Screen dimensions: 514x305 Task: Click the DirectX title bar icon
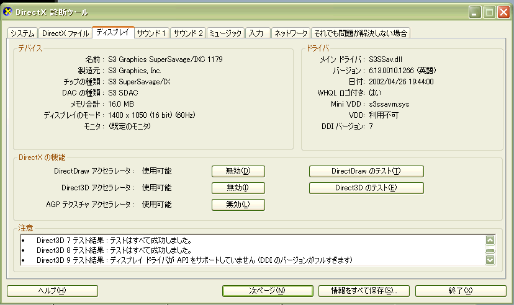[8, 12]
